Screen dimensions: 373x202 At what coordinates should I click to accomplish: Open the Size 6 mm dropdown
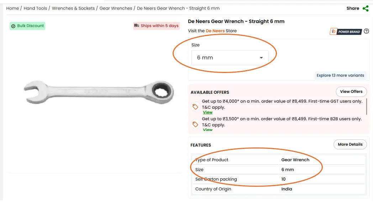point(230,57)
